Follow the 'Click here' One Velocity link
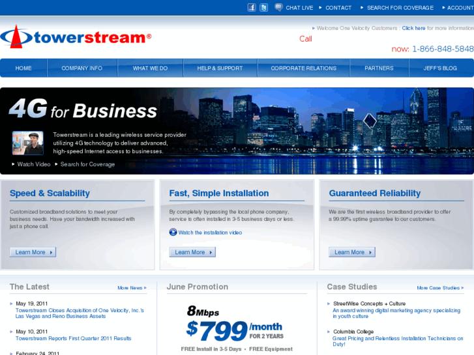 (413, 28)
